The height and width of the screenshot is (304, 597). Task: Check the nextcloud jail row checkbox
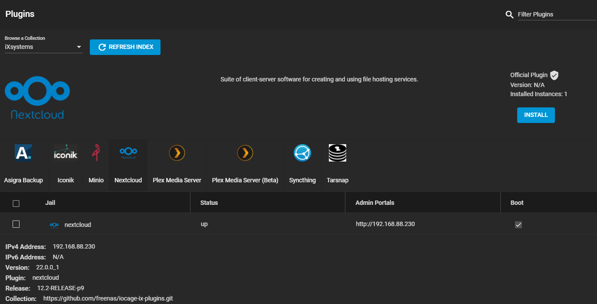pyautogui.click(x=16, y=224)
